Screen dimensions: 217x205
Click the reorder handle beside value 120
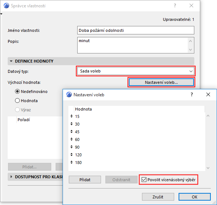(x=71, y=154)
